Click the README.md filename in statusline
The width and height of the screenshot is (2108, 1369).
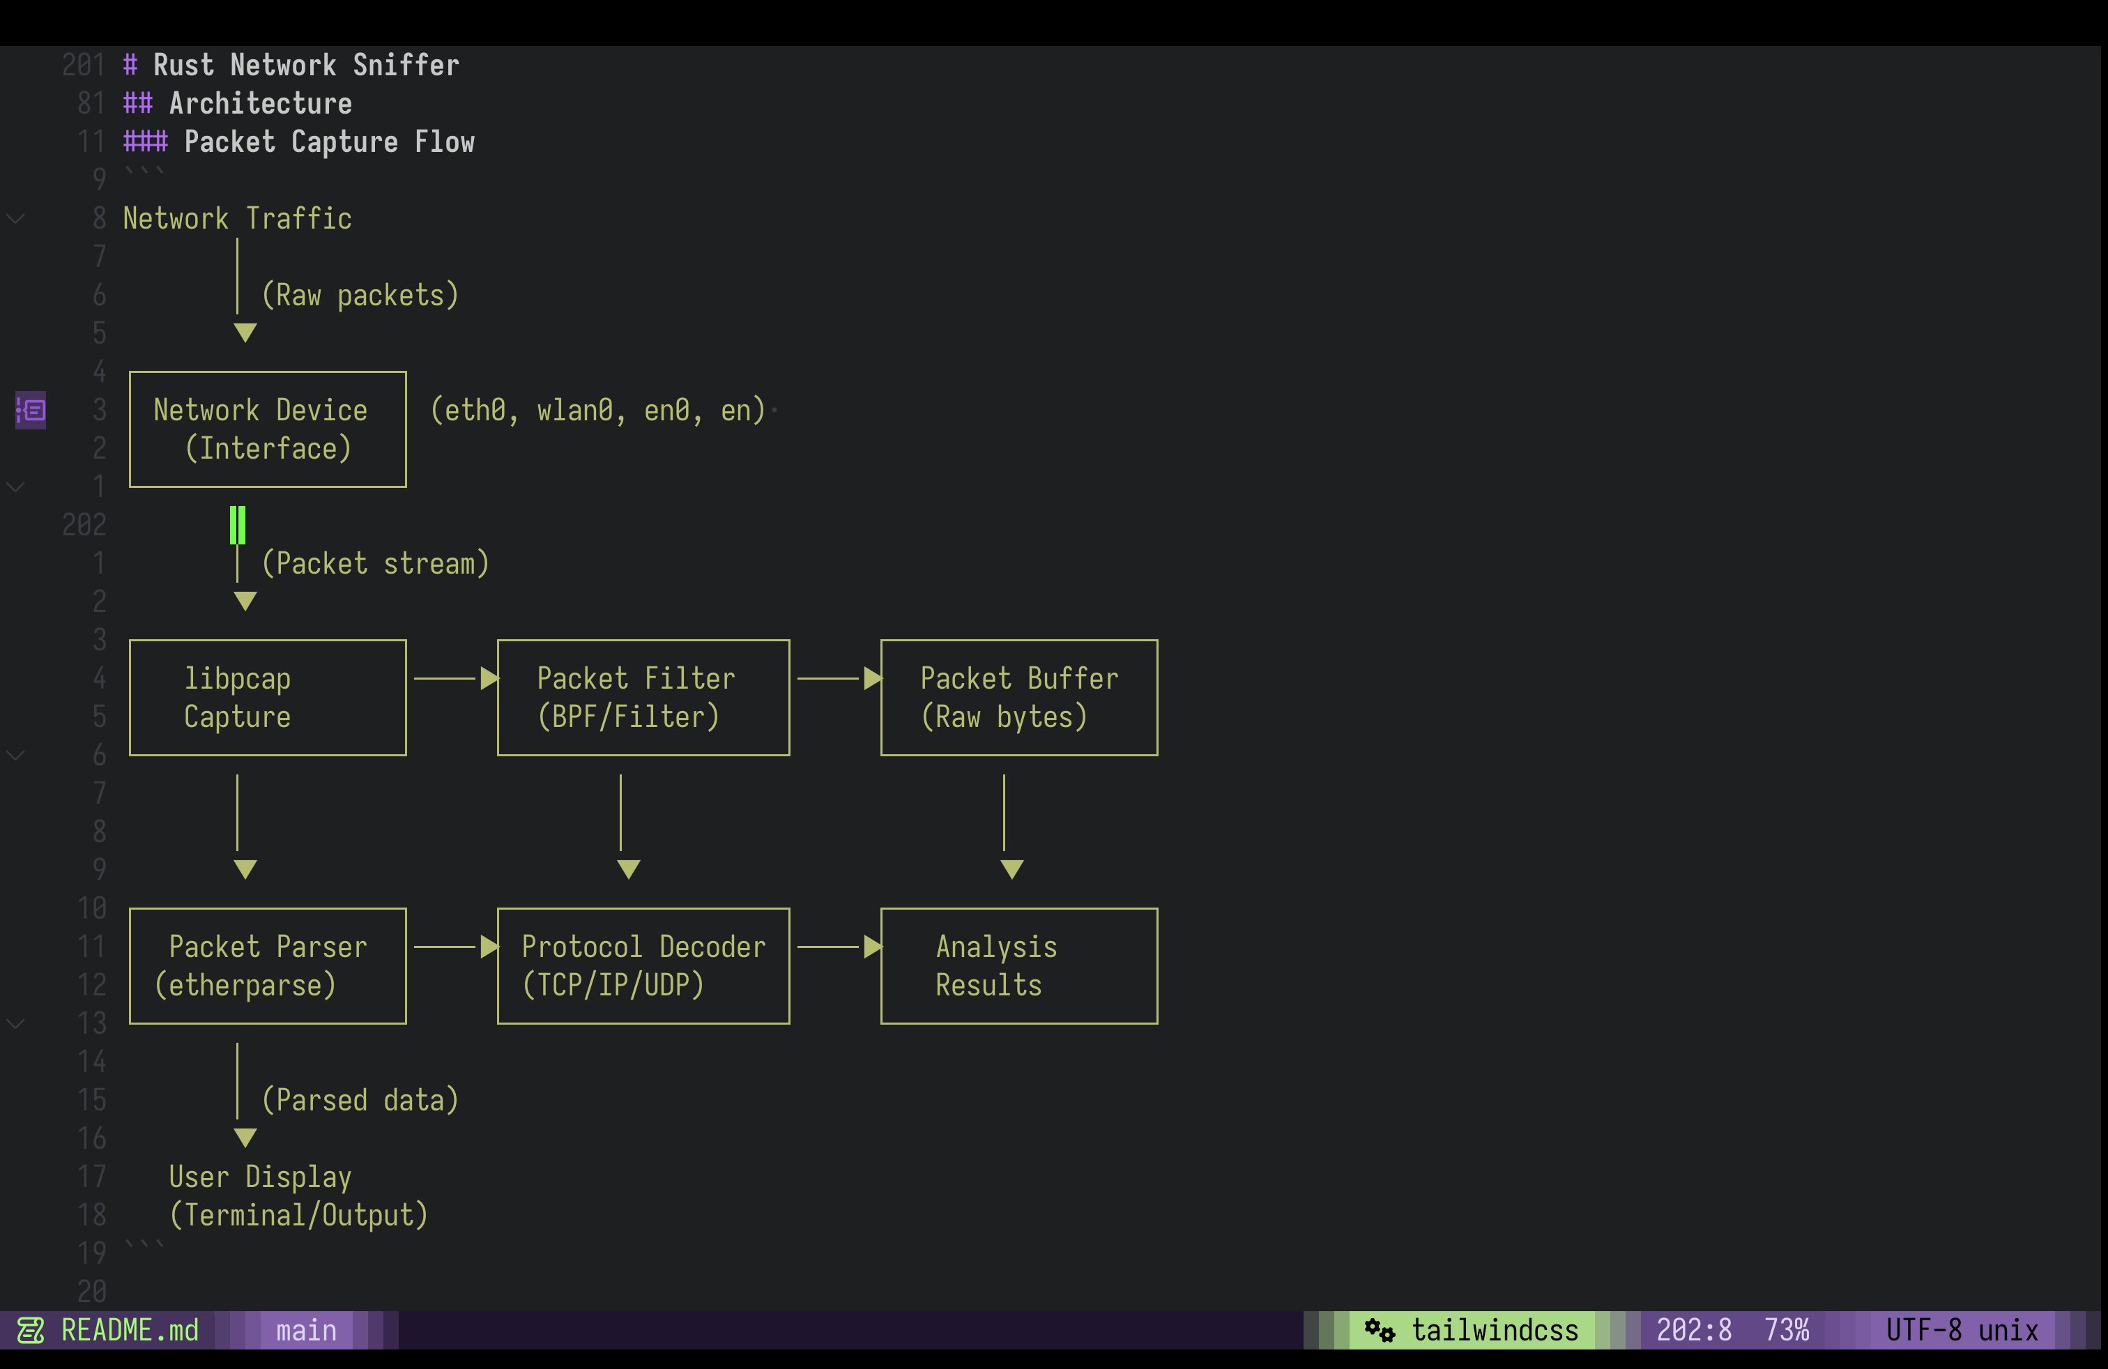[130, 1330]
